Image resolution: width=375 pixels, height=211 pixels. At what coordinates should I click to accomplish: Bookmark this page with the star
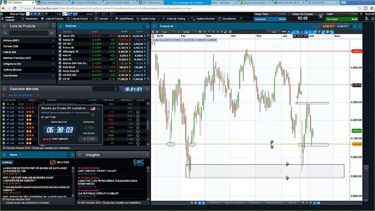pos(359,8)
